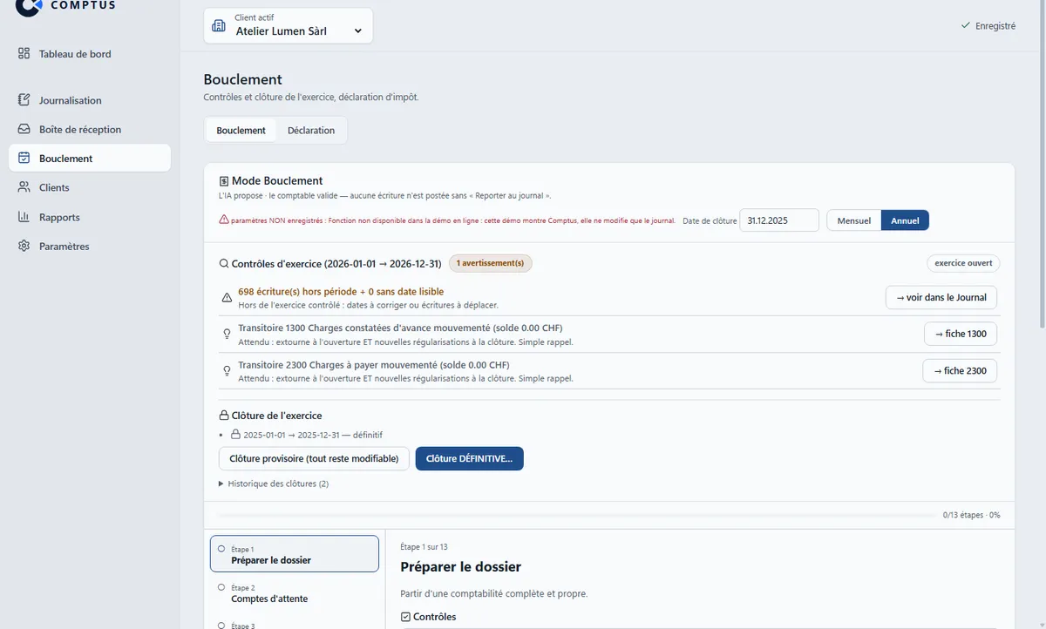This screenshot has width=1046, height=629.
Task: Open the fiche 2300 button
Action: (961, 370)
